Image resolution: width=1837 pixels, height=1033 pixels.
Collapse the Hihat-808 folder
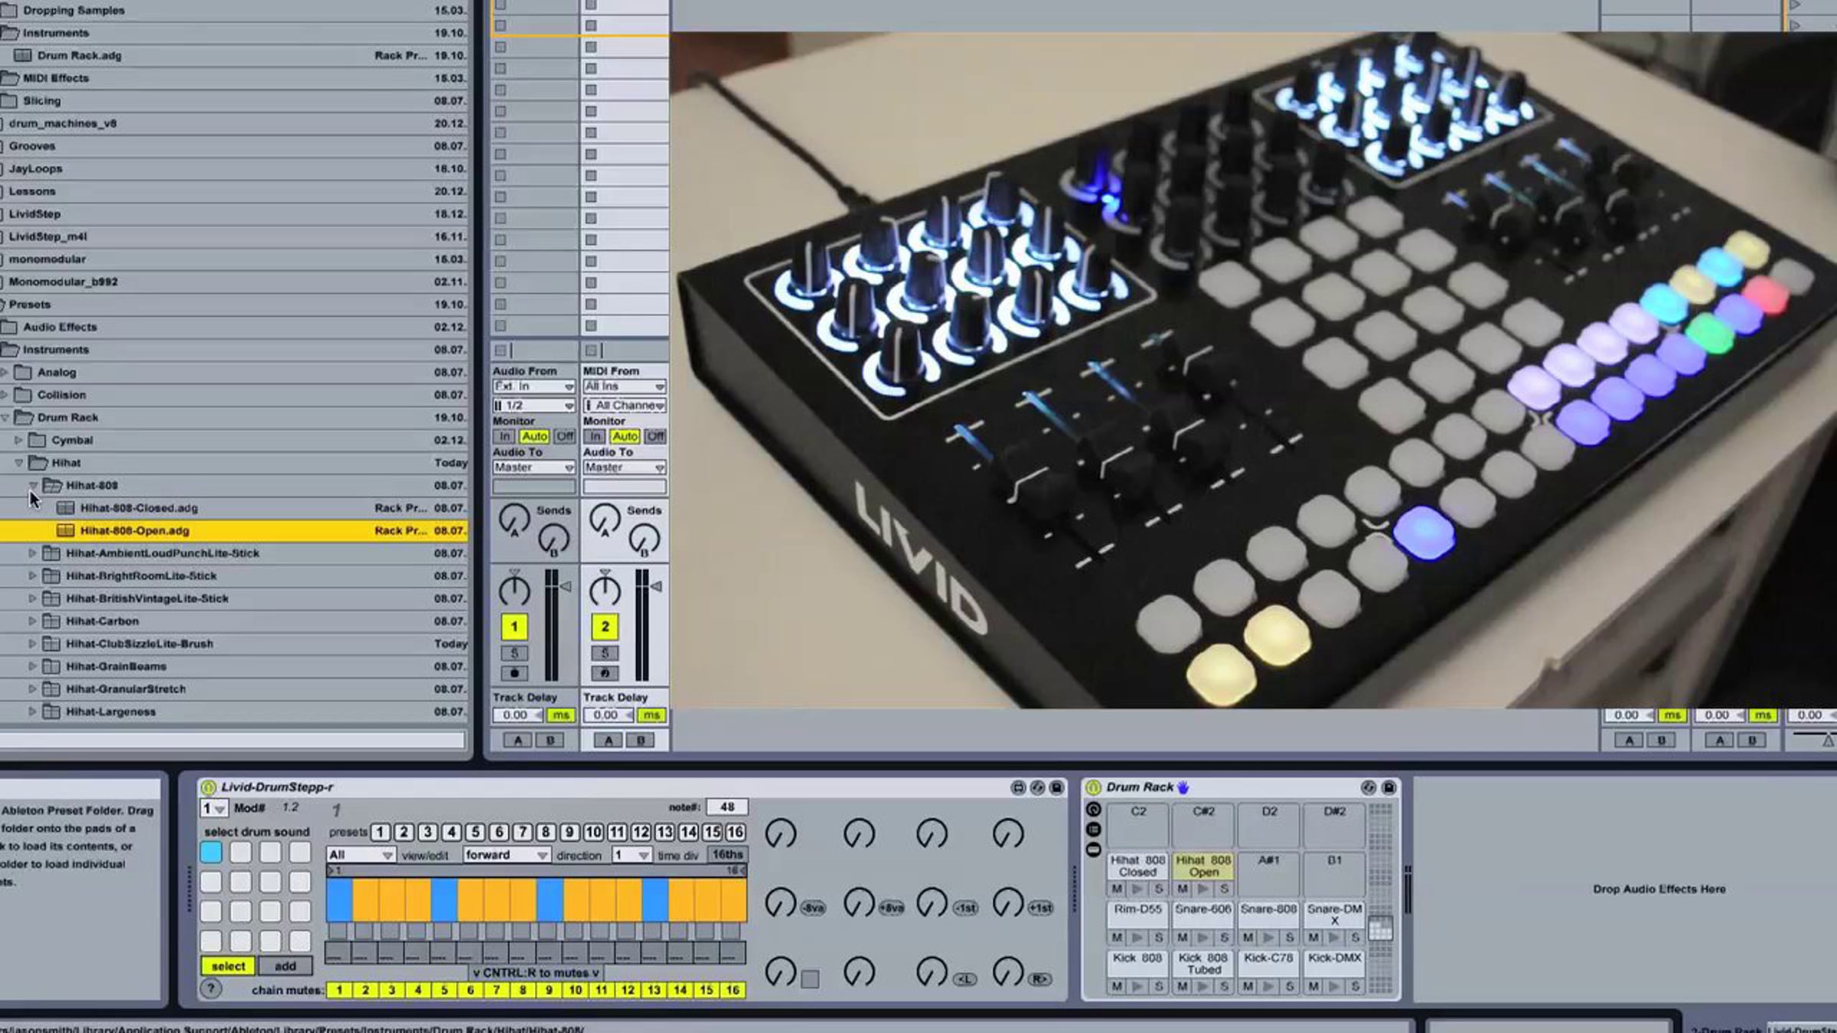[33, 485]
